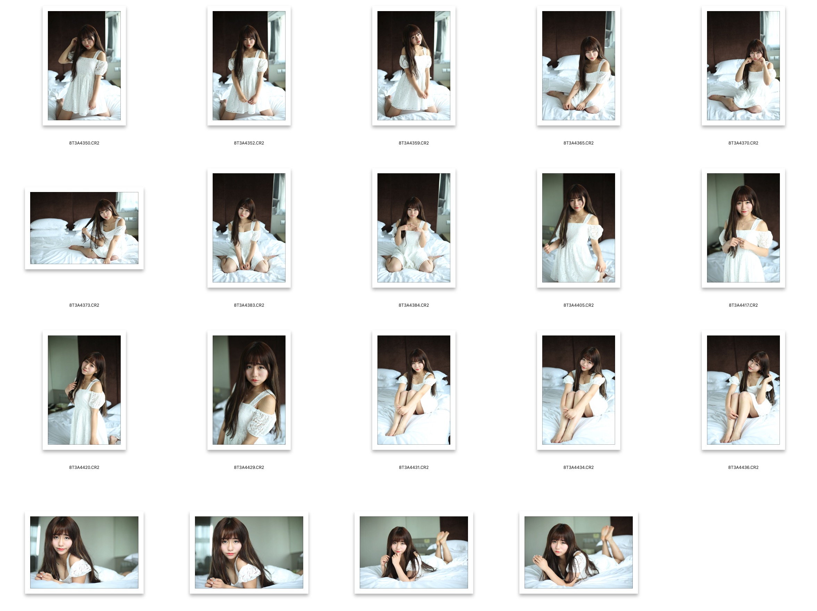Click the 8T3A4436.CR2 thumbnail
The width and height of the screenshot is (817, 611).
pyautogui.click(x=743, y=390)
